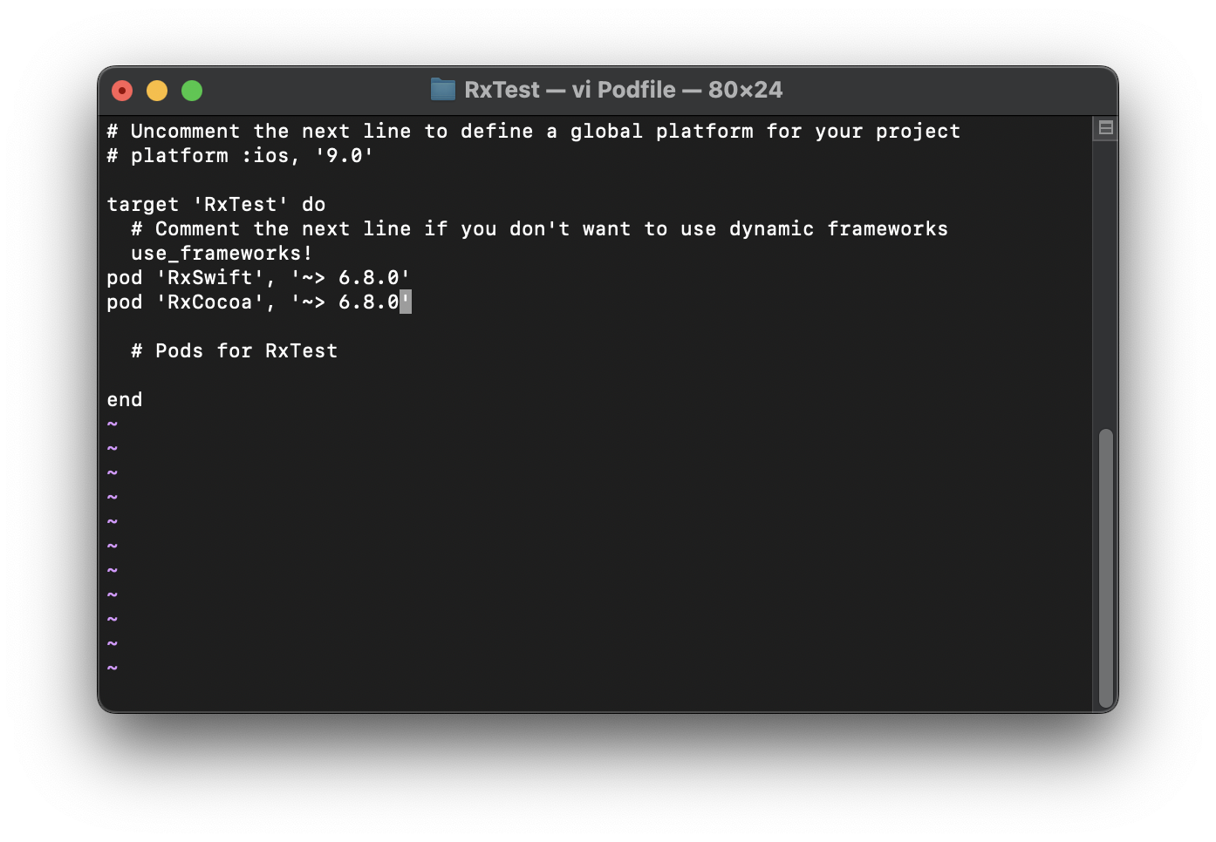Image resolution: width=1216 pixels, height=842 pixels.
Task: Click the line "# platform :ios, '9.0'"
Action: [x=240, y=156]
